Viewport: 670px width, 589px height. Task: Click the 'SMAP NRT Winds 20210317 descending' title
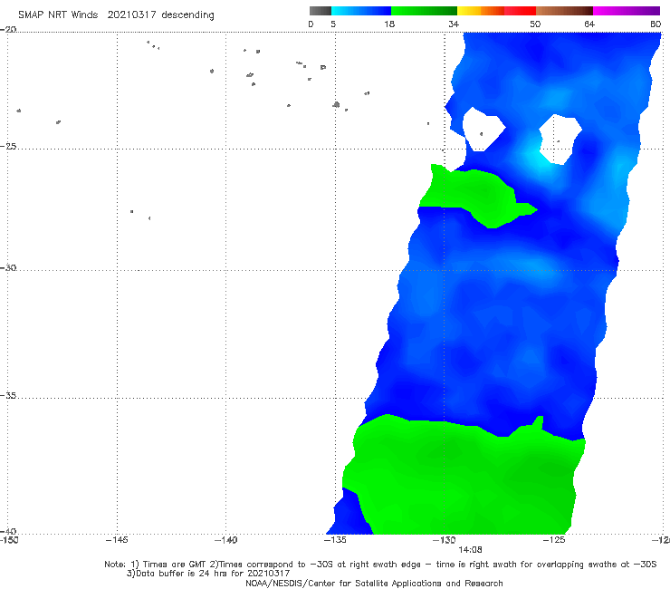tap(116, 14)
